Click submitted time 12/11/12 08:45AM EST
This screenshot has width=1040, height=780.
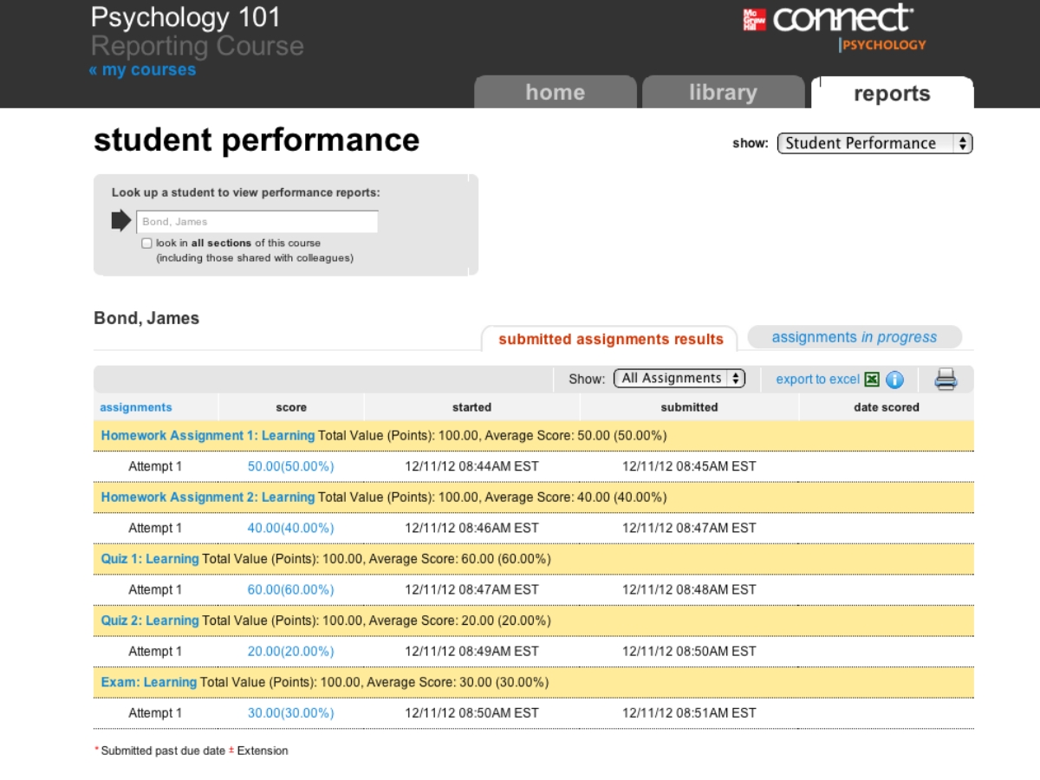pyautogui.click(x=689, y=466)
